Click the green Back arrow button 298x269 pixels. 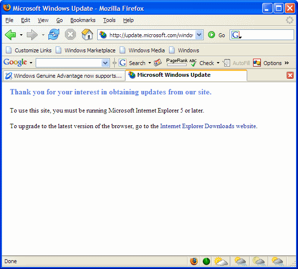(x=11, y=35)
